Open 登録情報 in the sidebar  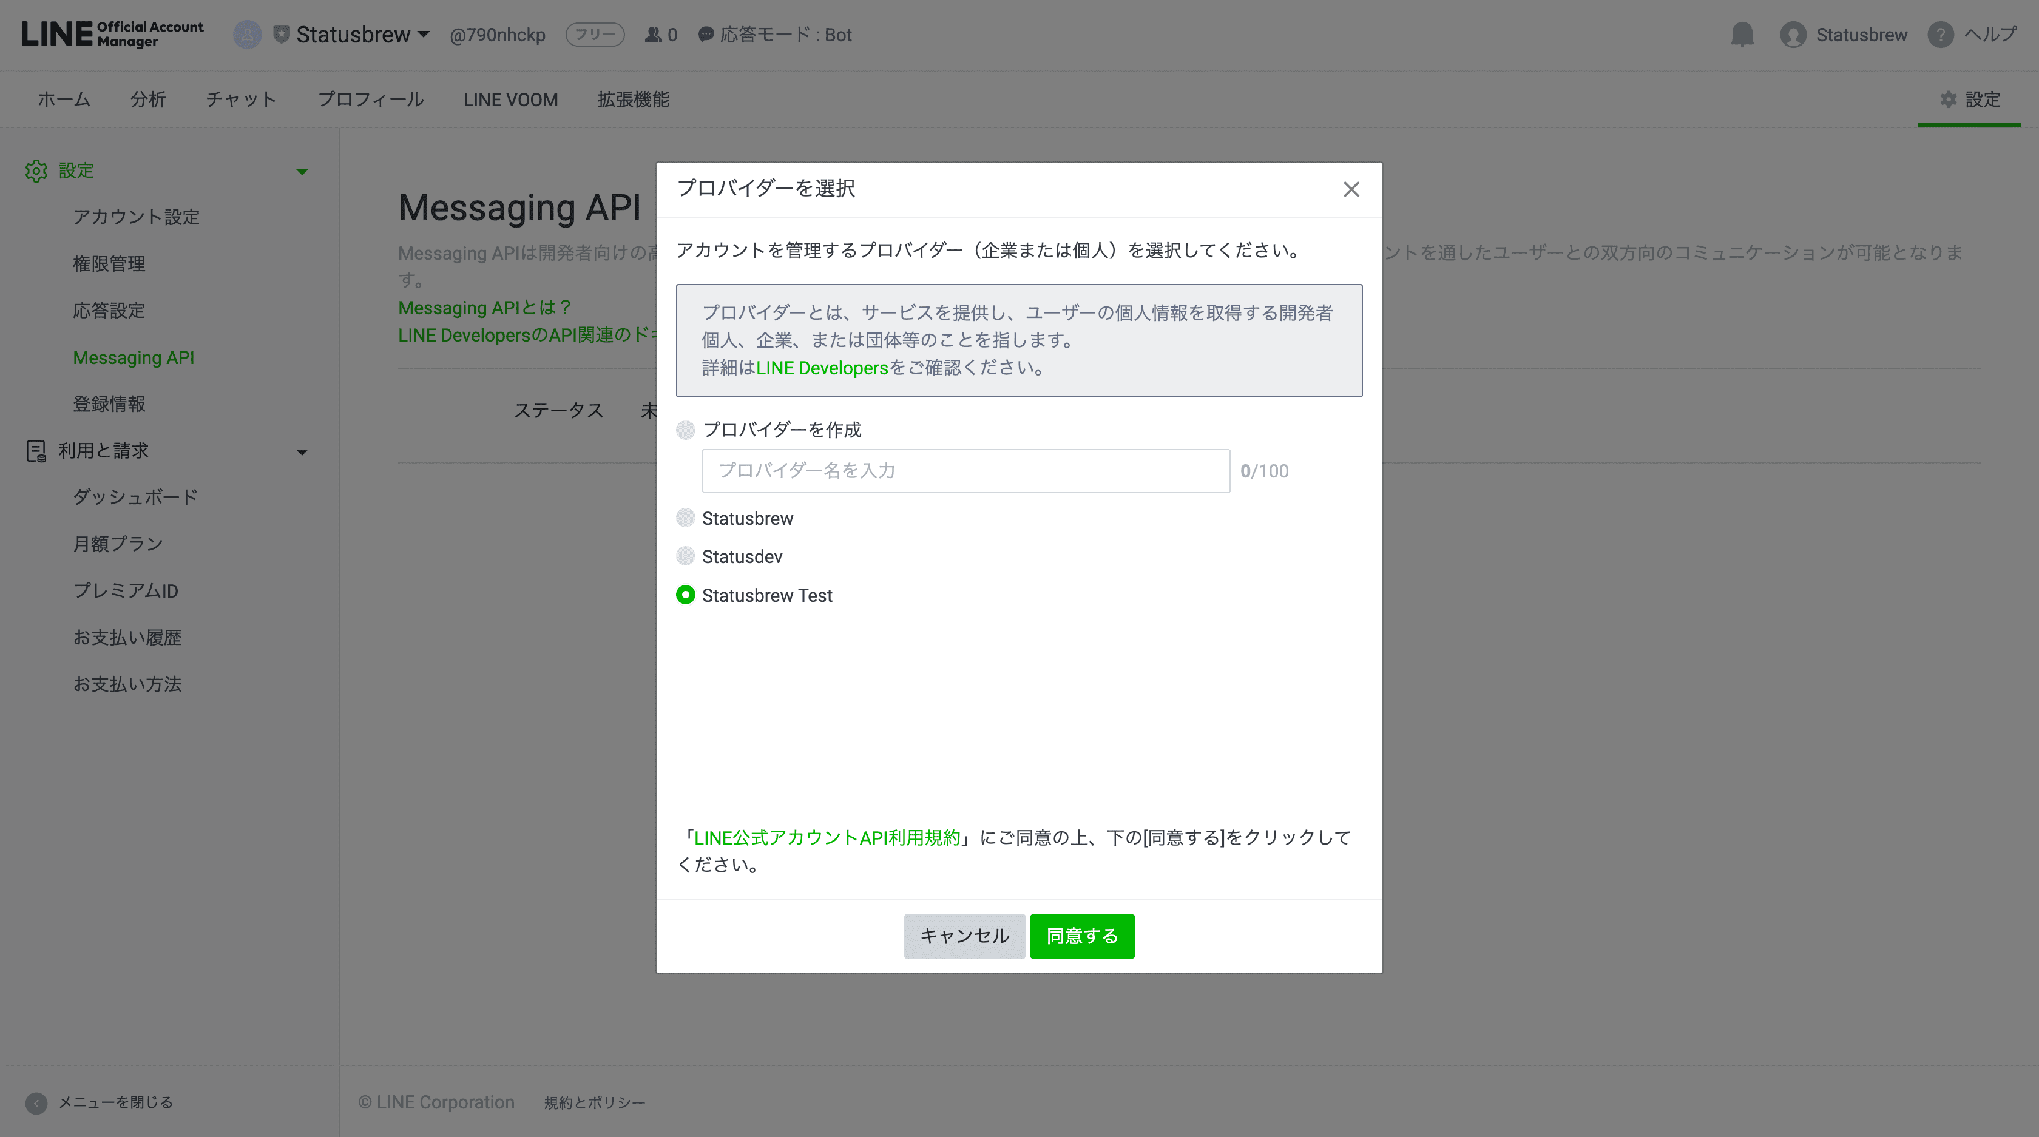tap(109, 403)
